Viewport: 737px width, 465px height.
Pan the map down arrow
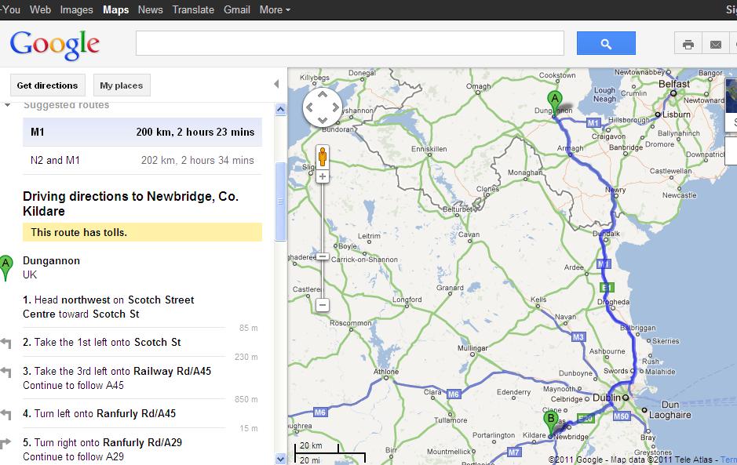(x=323, y=120)
